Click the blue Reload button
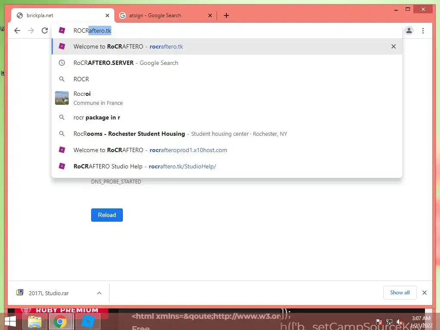This screenshot has width=440, height=330. 107,215
